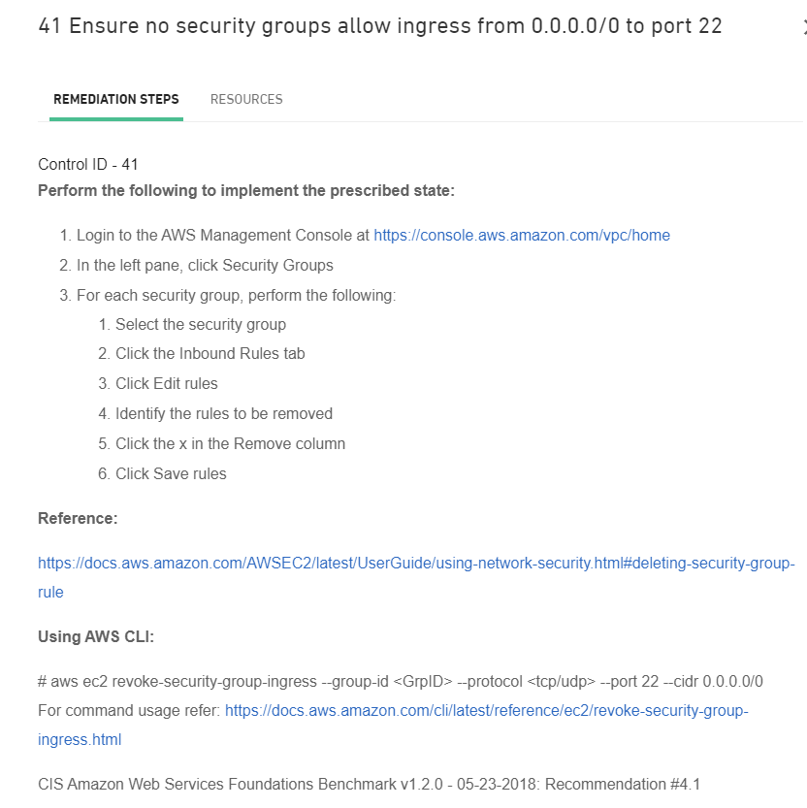Close the control details panel
This screenshot has width=807, height=808.
(x=803, y=27)
